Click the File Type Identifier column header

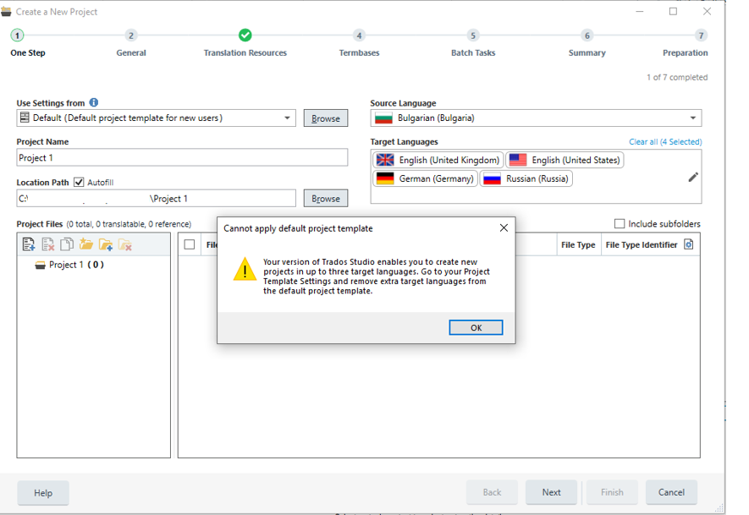[x=642, y=245]
